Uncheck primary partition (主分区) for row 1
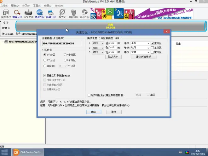Screen dimensions: 208x156 click(153, 43)
